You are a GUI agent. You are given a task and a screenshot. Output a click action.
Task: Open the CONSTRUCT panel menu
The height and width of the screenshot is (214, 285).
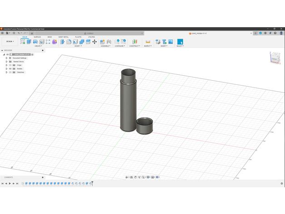(134, 46)
